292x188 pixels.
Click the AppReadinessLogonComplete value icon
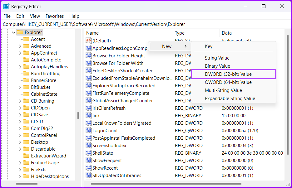(88, 48)
